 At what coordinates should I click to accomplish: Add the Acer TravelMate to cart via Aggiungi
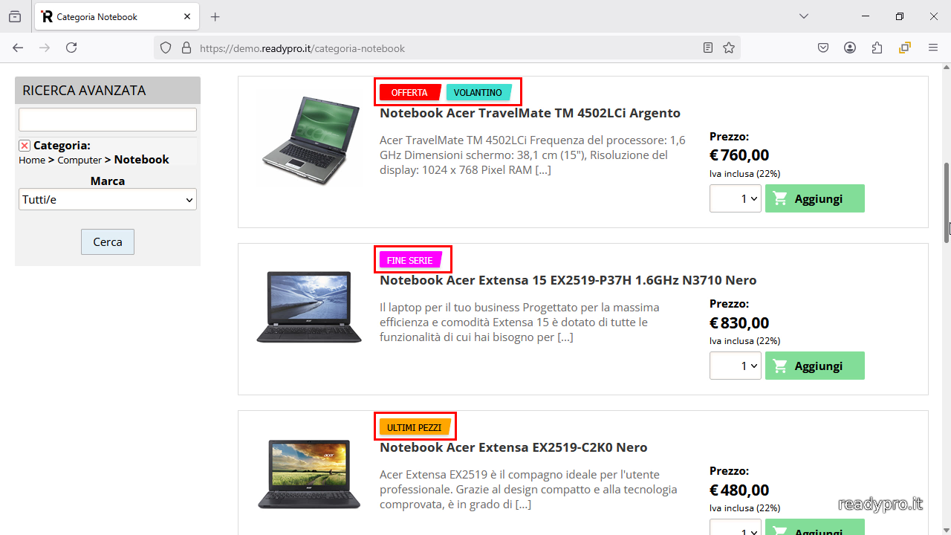tap(815, 198)
